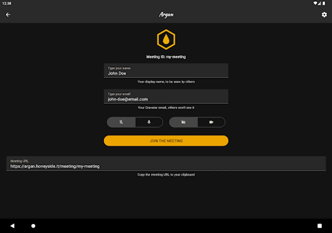Tap the Android recents square button
This screenshot has height=233, width=332.
tap(320, 226)
